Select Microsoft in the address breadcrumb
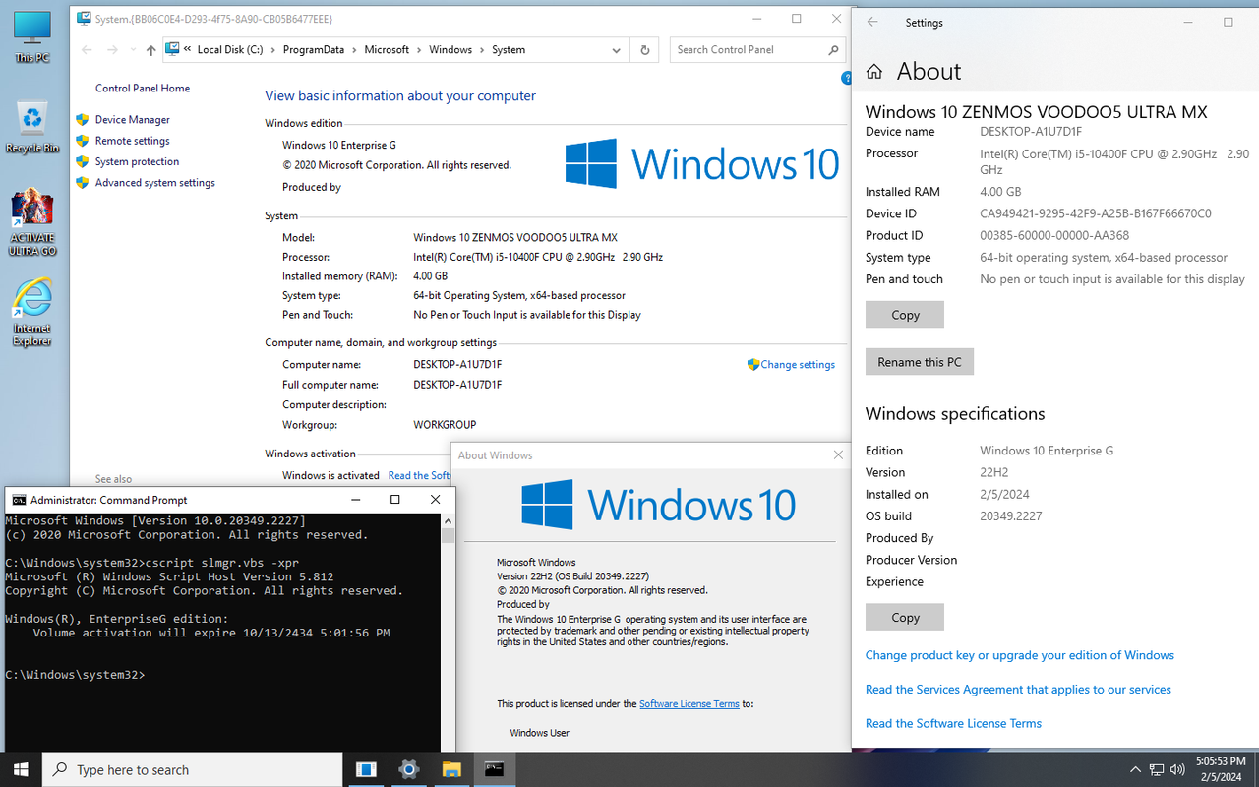This screenshot has height=787, width=1259. pos(387,50)
